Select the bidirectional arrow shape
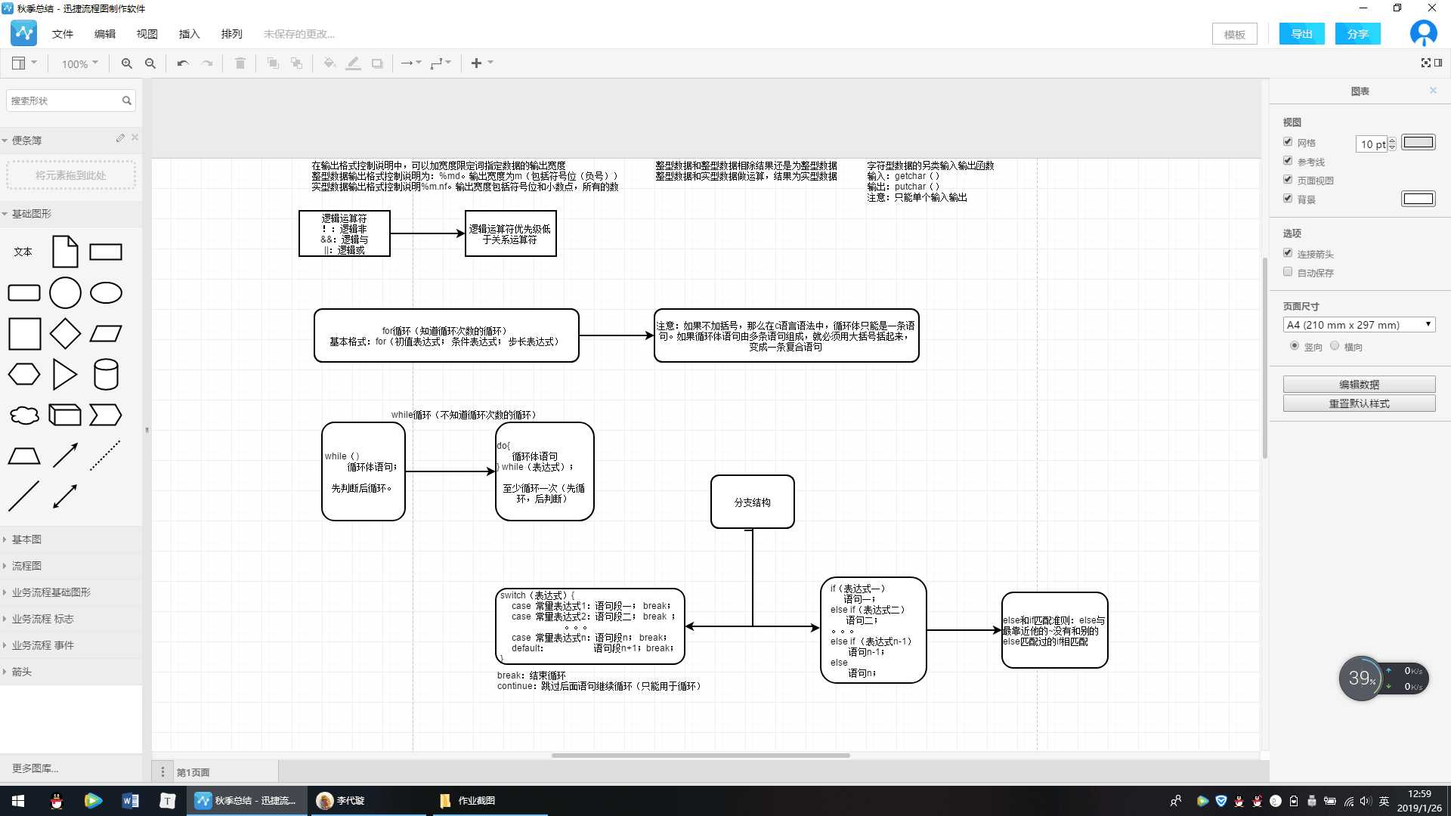 [x=65, y=496]
